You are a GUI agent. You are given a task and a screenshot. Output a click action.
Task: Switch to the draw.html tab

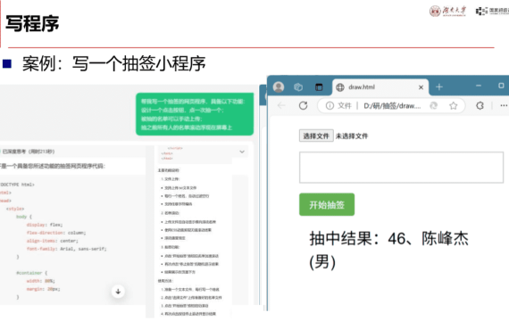(380, 87)
